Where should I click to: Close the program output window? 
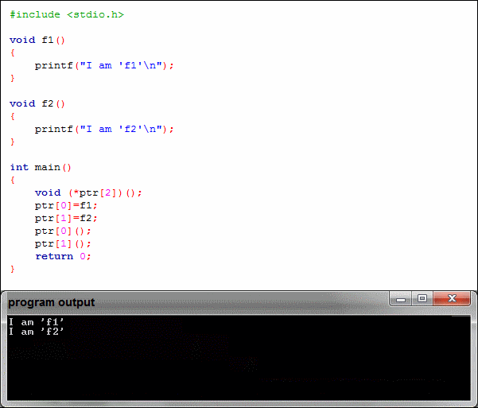452,298
